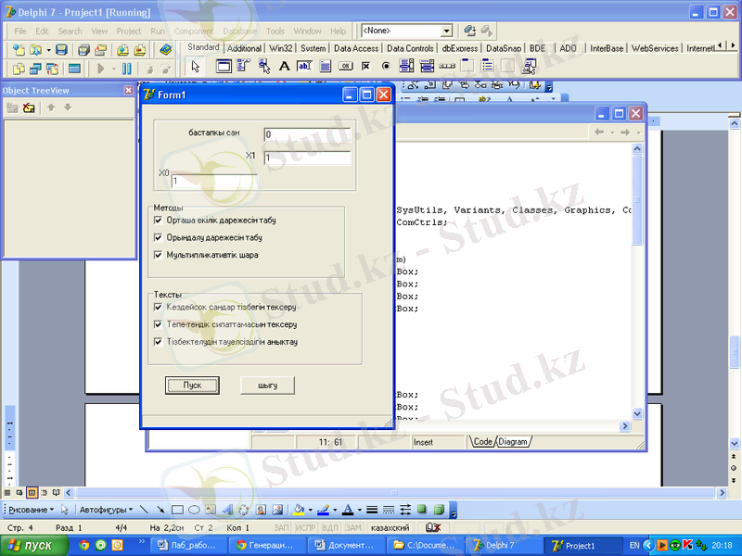This screenshot has width=742, height=556.
Task: Pick the Rectangle shape tool in Drawing toolbar
Action: coord(177,510)
